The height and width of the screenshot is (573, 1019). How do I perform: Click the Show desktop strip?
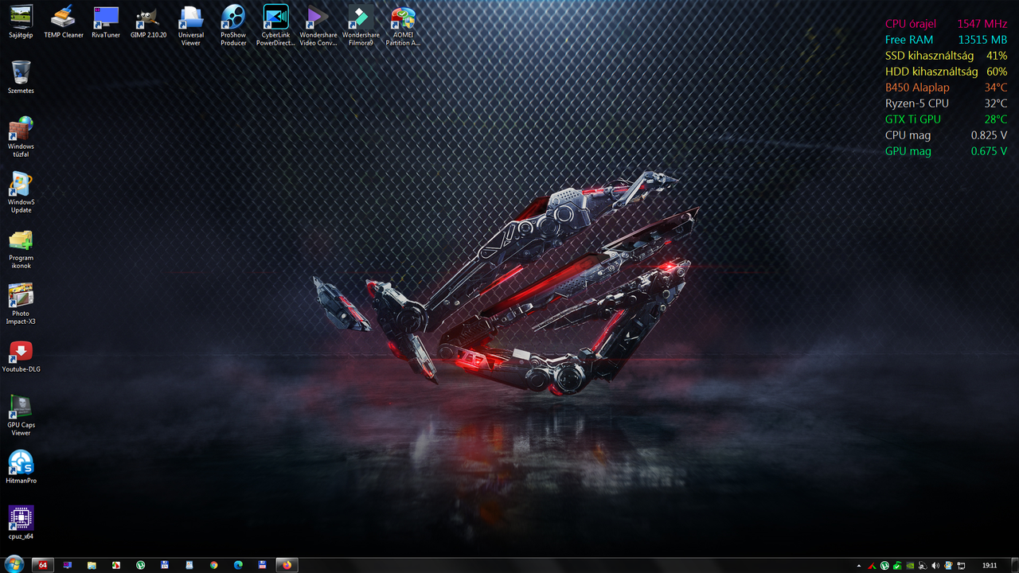tap(1014, 565)
